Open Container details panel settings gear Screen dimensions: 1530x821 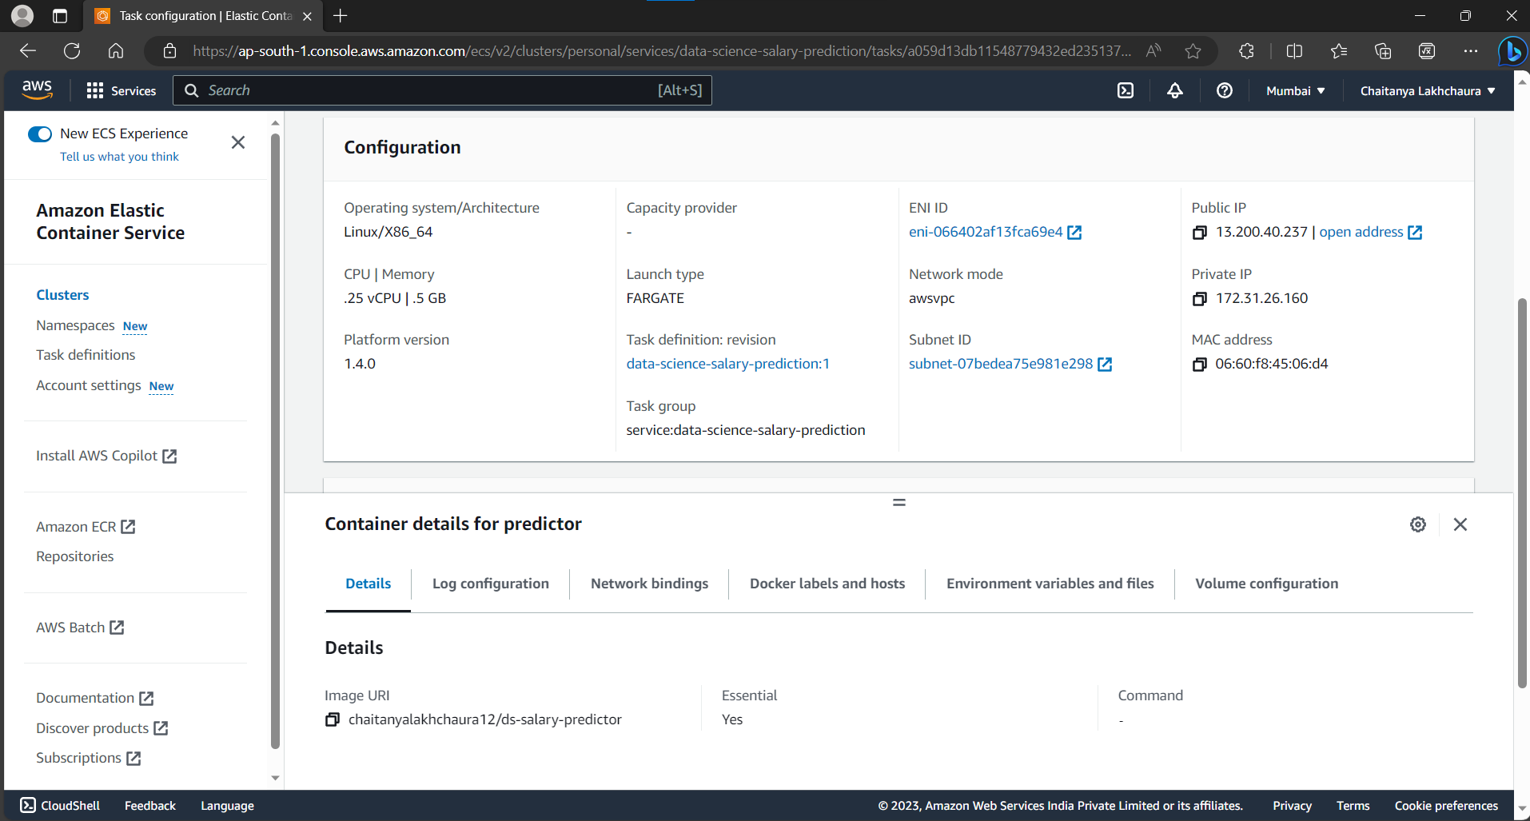1417,524
